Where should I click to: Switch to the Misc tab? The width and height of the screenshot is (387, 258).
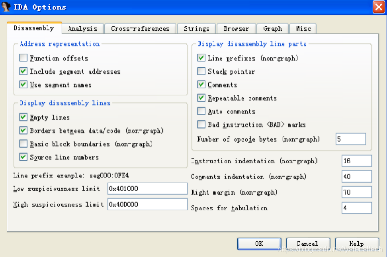303,28
